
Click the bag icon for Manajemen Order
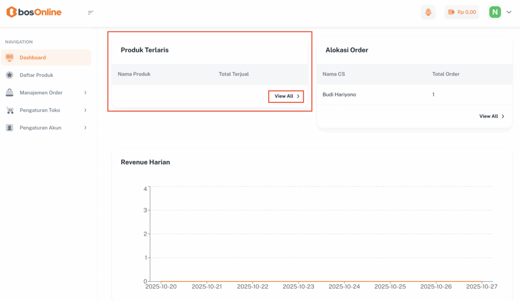click(x=10, y=93)
